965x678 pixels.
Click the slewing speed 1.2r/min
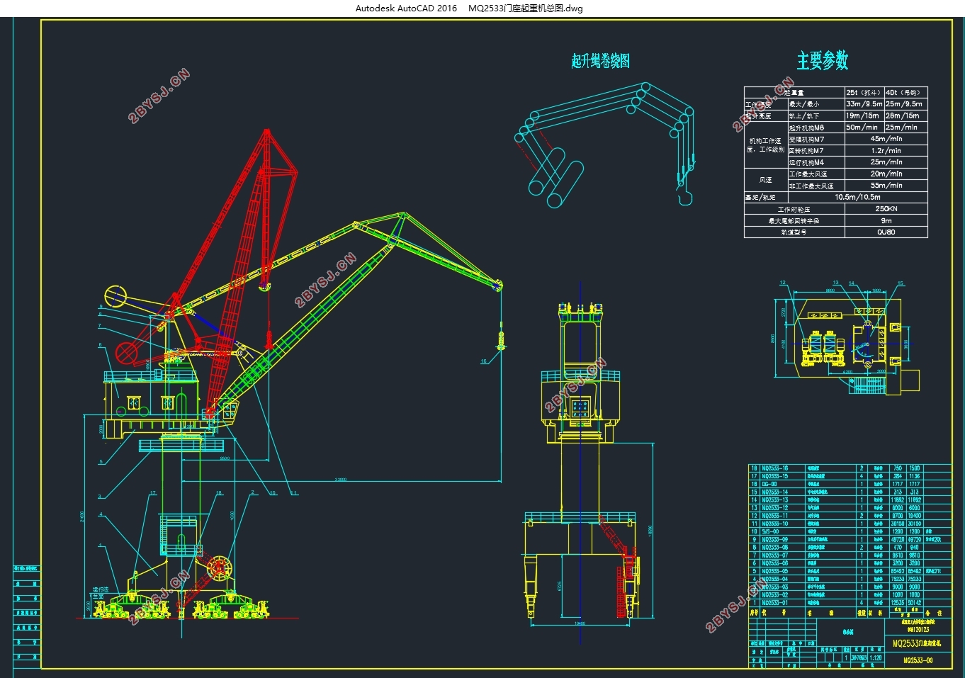point(886,150)
